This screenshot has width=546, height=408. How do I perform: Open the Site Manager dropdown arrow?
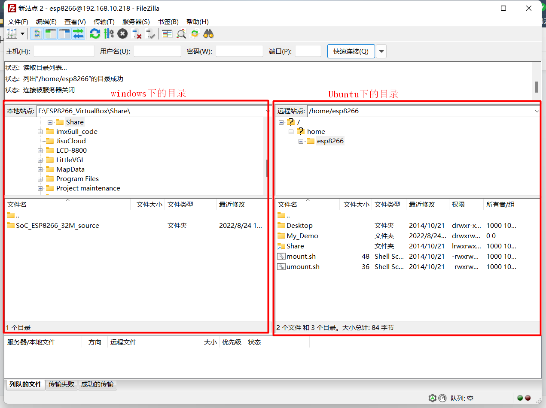23,34
